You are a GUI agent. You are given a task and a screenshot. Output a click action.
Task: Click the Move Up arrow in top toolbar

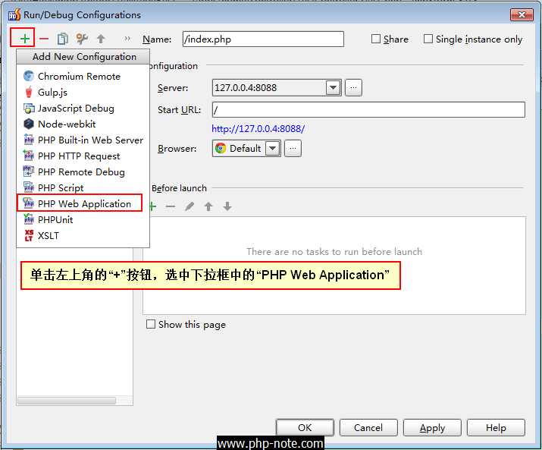point(101,39)
